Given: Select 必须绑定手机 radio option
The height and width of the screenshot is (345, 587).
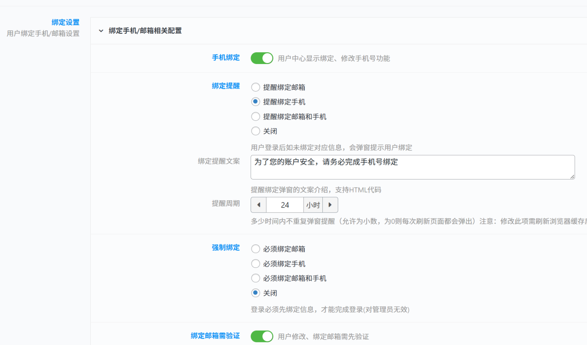Looking at the screenshot, I should [256, 264].
